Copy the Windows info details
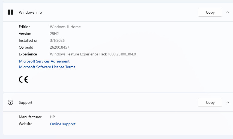Image resolution: width=233 pixels, height=139 pixels. click(210, 12)
